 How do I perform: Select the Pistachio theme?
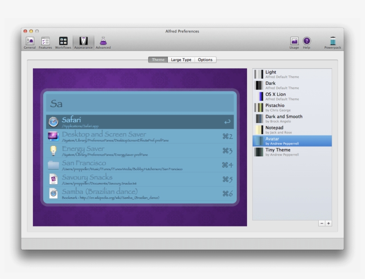[x=292, y=108]
